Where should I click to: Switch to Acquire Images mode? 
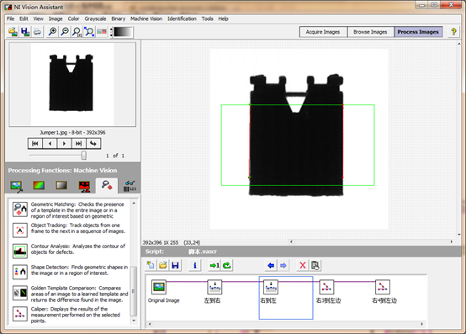(x=323, y=32)
